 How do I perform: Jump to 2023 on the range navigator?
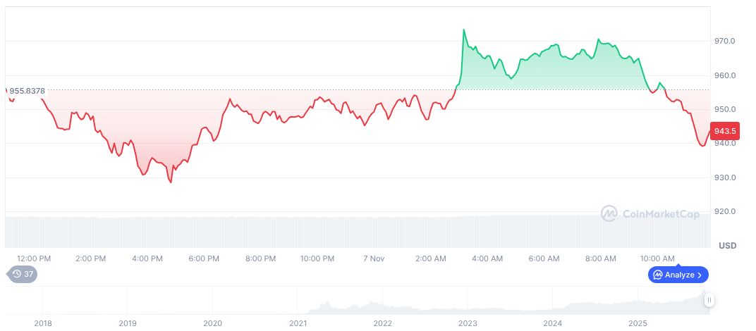tap(468, 323)
